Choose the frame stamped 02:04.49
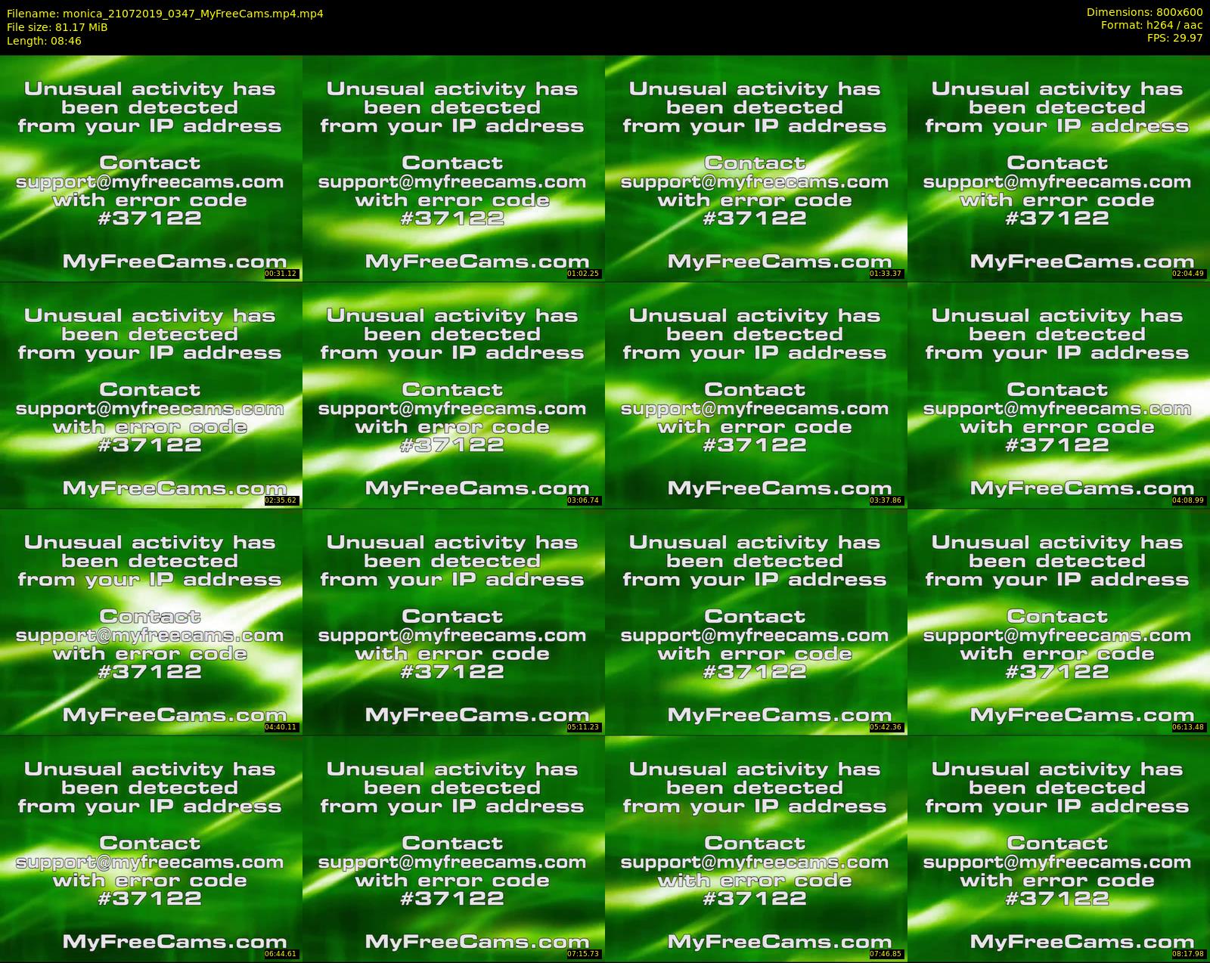Screen dimensions: 1210x963 pos(1059,168)
